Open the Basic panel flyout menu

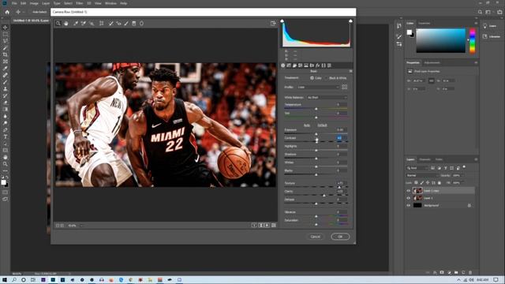pos(350,71)
